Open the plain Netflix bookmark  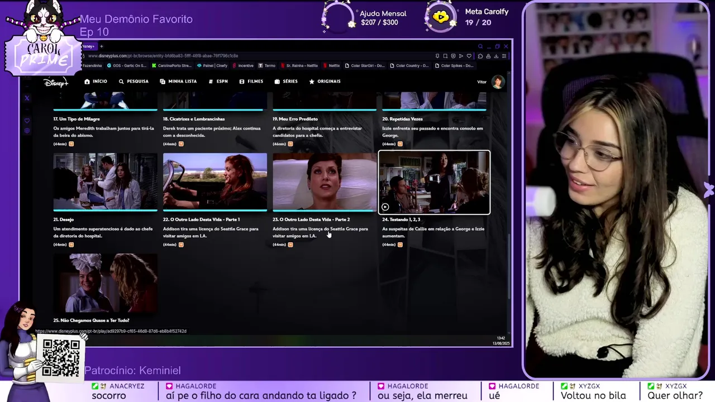331,66
